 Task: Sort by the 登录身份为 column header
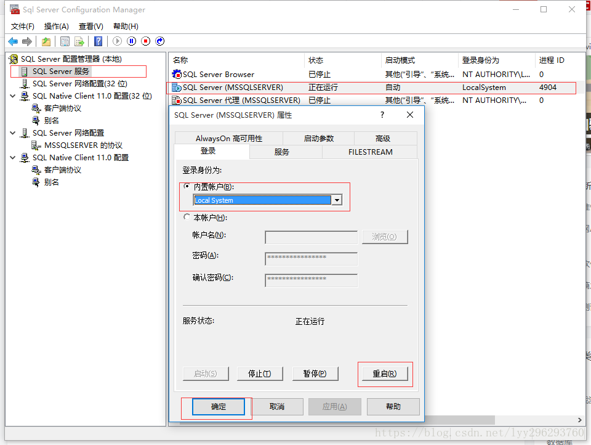(497, 60)
